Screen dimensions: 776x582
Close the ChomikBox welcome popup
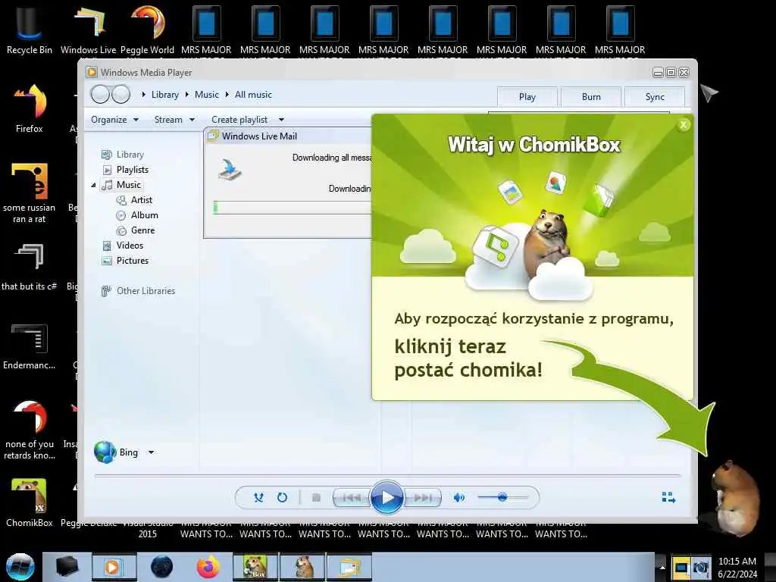pos(684,125)
